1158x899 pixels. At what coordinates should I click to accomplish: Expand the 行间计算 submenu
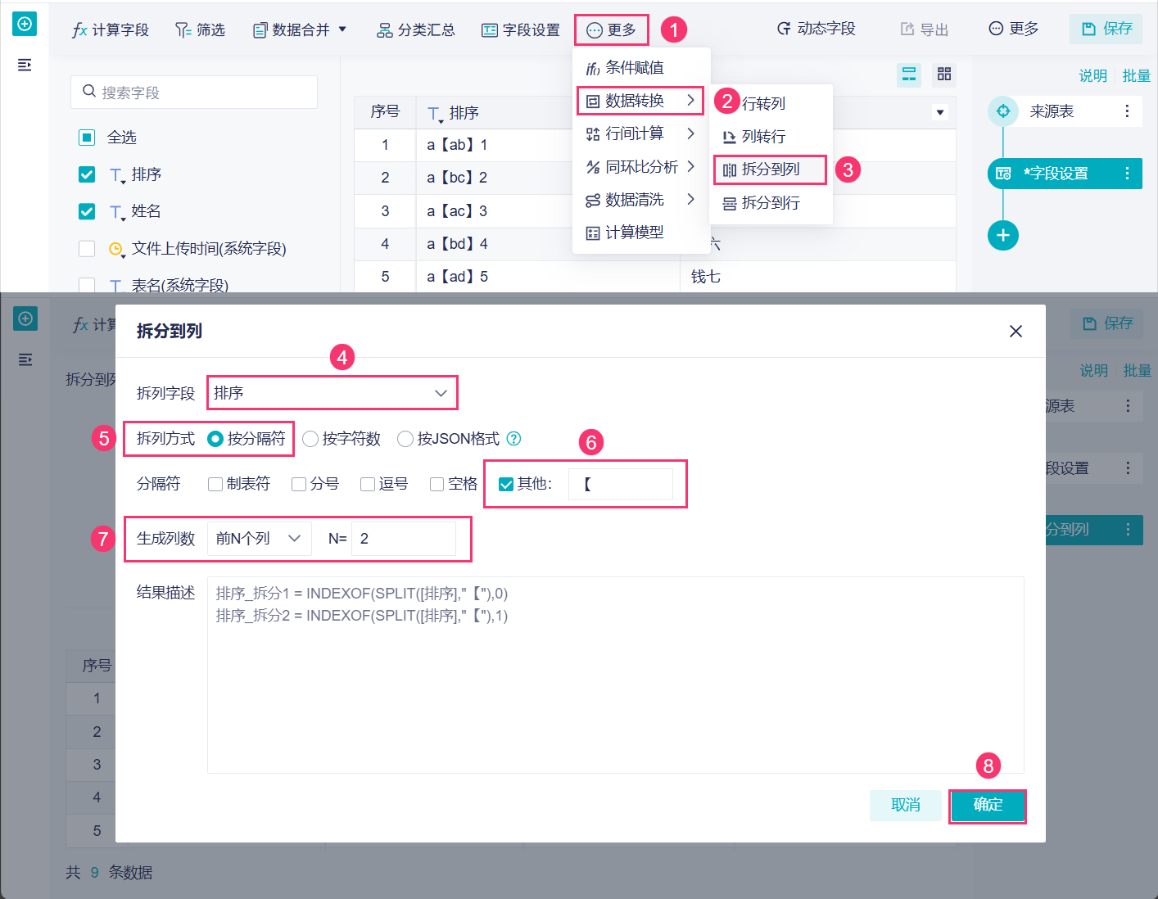pos(690,133)
